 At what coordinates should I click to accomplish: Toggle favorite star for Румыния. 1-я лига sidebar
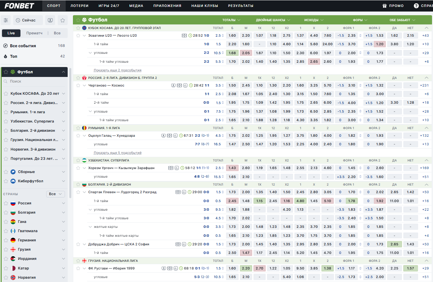tap(6, 112)
